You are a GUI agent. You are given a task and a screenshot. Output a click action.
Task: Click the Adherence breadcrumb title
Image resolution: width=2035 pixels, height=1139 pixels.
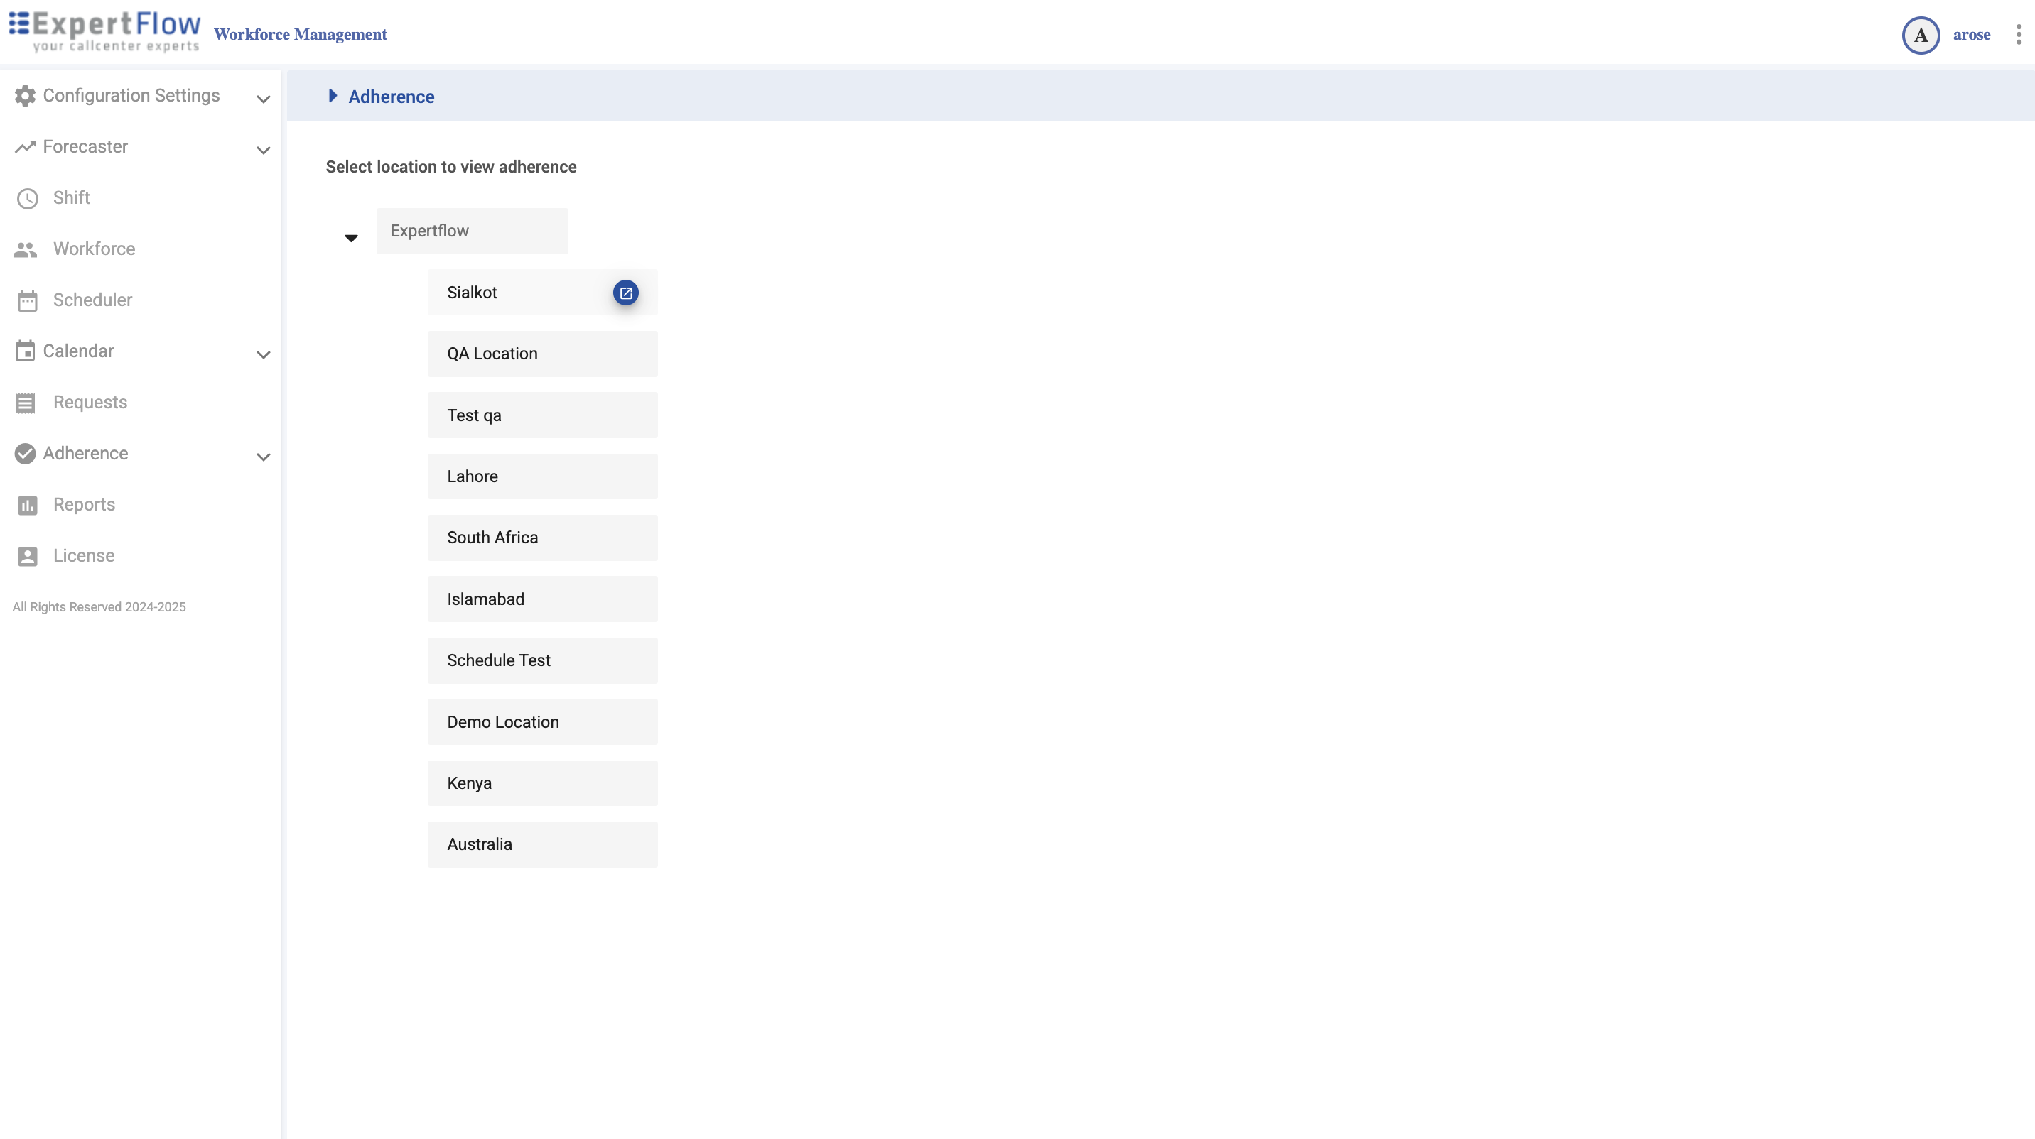[391, 97]
